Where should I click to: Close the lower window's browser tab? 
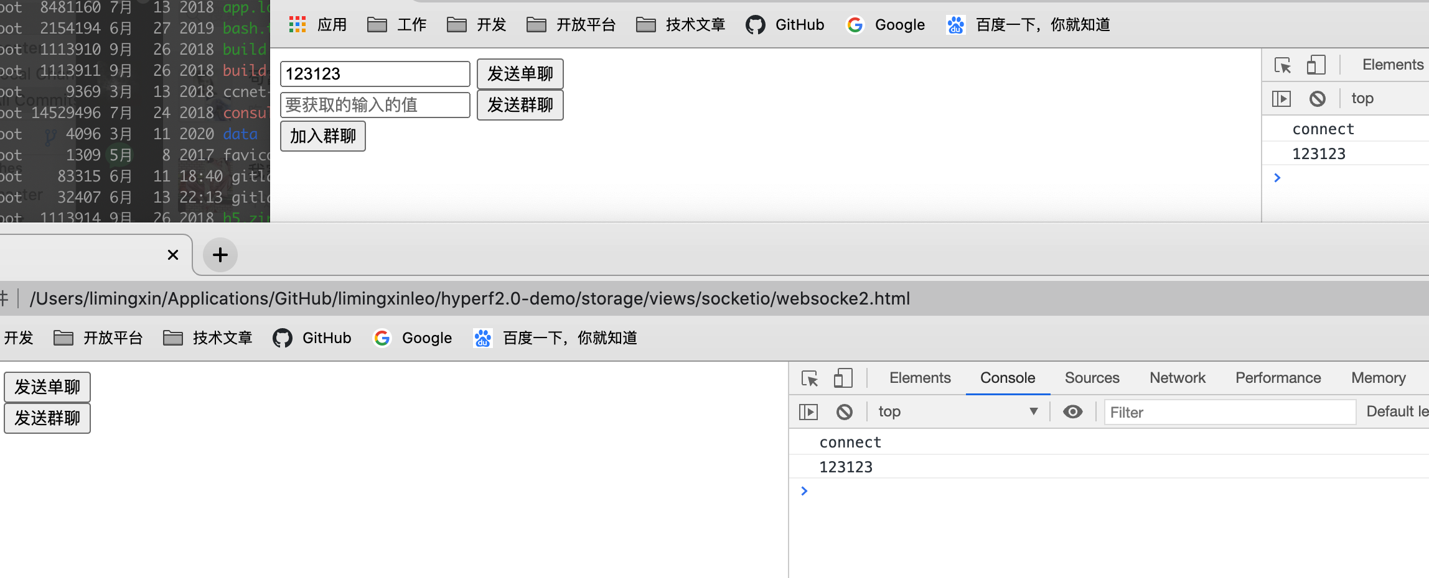(173, 255)
